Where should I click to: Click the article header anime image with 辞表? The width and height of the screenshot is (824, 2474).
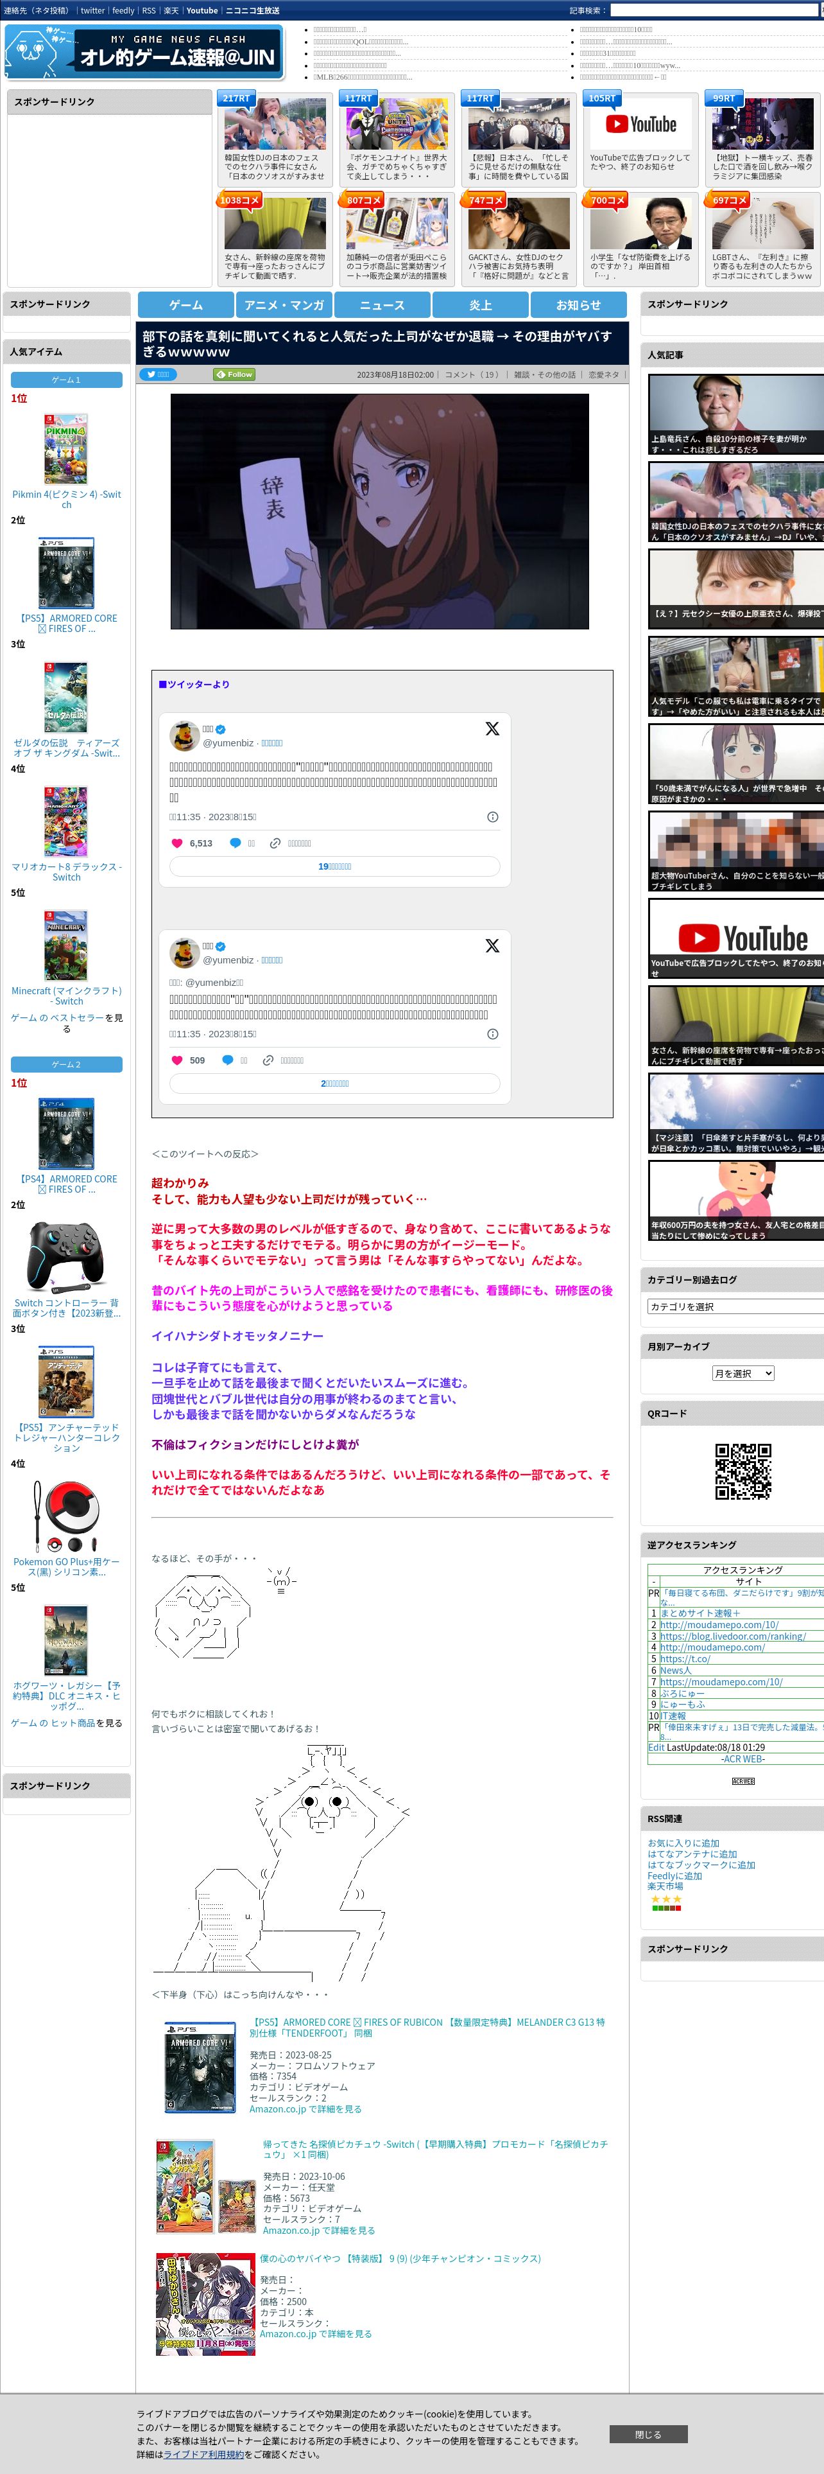pyautogui.click(x=380, y=511)
